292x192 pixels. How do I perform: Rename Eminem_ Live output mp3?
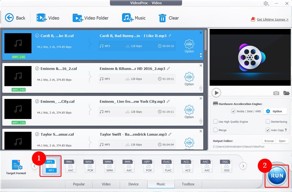click(x=168, y=101)
